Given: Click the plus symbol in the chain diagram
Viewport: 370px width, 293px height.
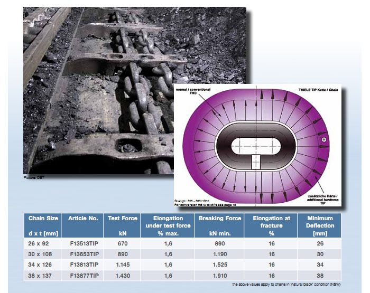Looking at the screenshot, I should 324,139.
